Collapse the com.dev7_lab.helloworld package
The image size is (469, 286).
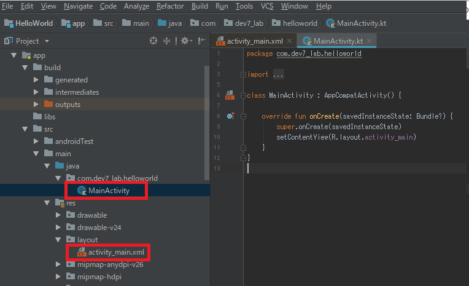tap(58, 178)
